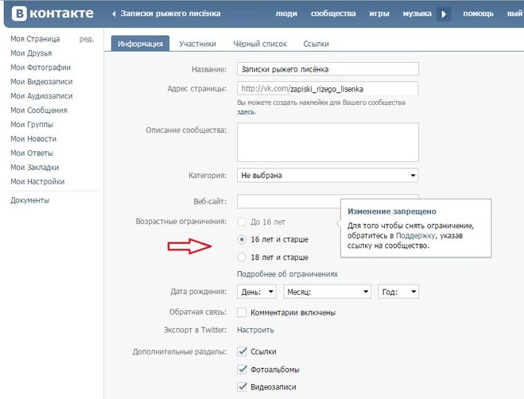The image size is (524, 399).
Task: Disable the Видеозаписи checkbox
Action: [x=243, y=387]
